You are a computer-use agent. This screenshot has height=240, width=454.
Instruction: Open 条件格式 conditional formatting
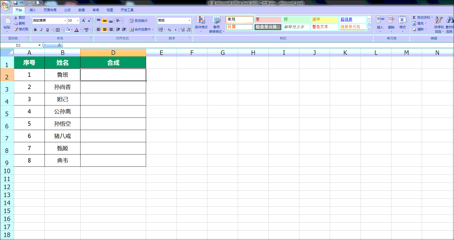pos(201,24)
